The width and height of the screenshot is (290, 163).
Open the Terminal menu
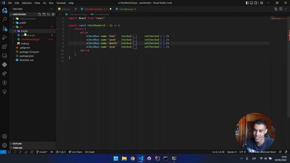coord(61,3)
